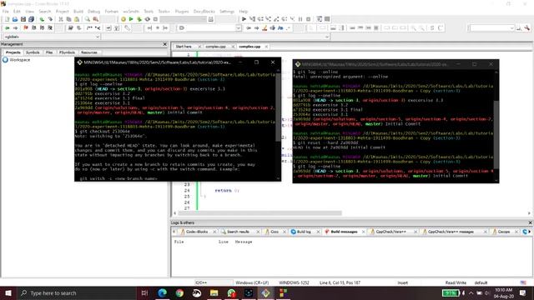This screenshot has width=534, height=300.
Task: Open the Help menu
Action: click(x=243, y=11)
